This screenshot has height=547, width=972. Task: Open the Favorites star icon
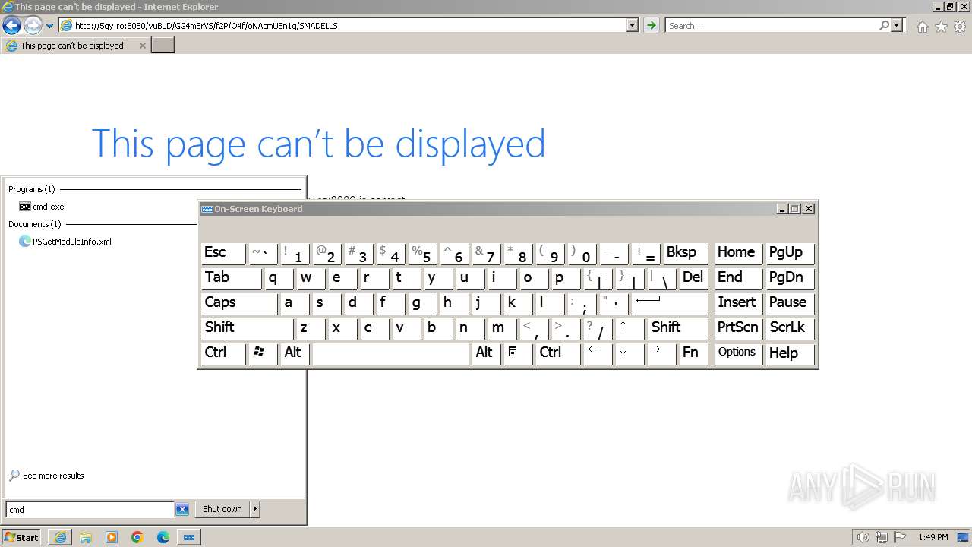941,27
